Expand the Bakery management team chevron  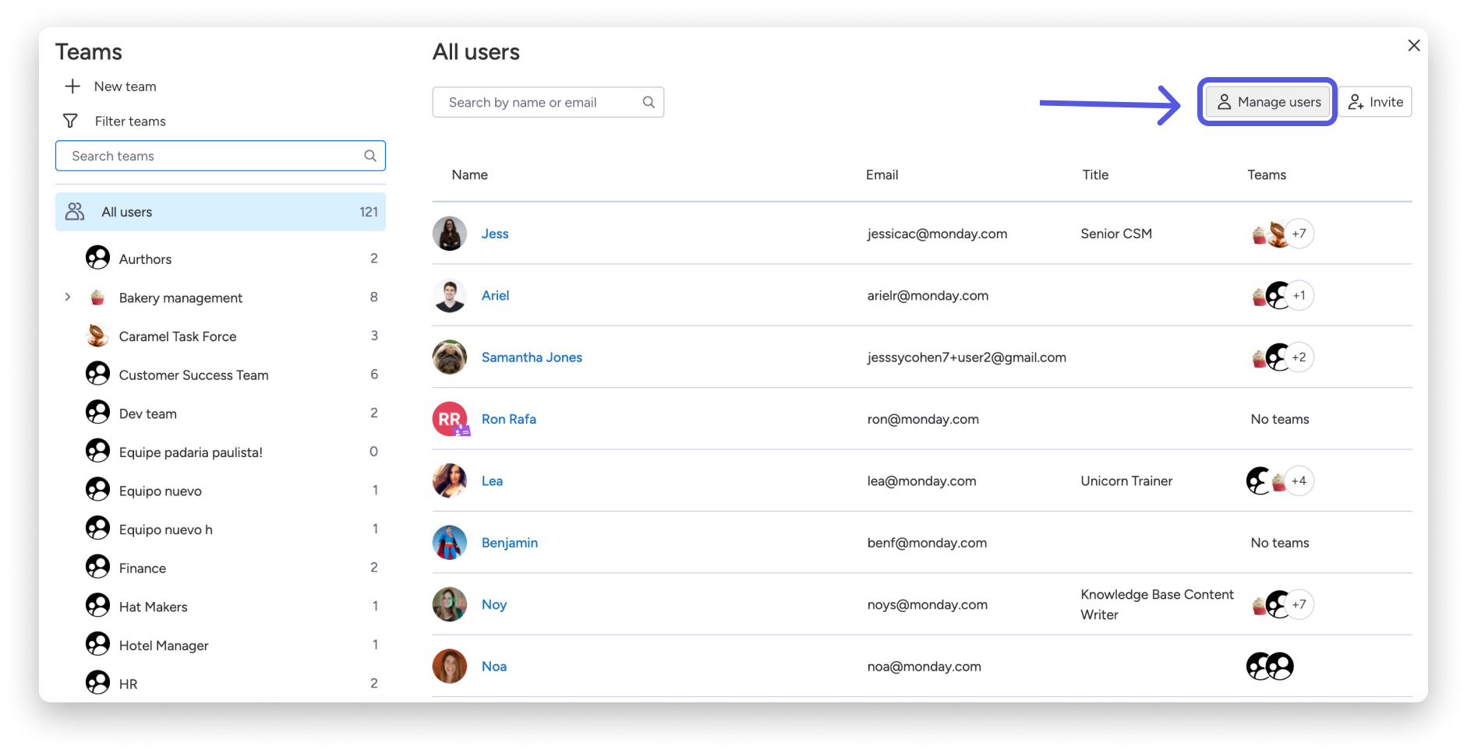click(68, 297)
